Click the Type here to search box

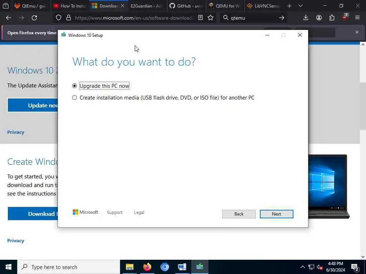[x=69, y=267]
